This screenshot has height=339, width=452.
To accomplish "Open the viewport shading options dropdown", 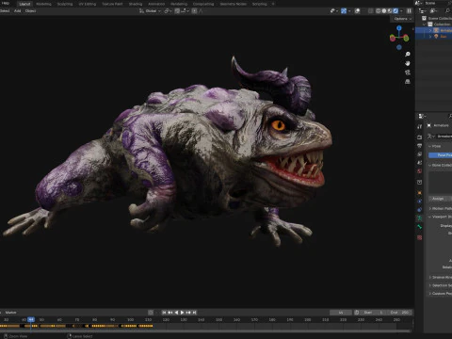I will (401, 11).
